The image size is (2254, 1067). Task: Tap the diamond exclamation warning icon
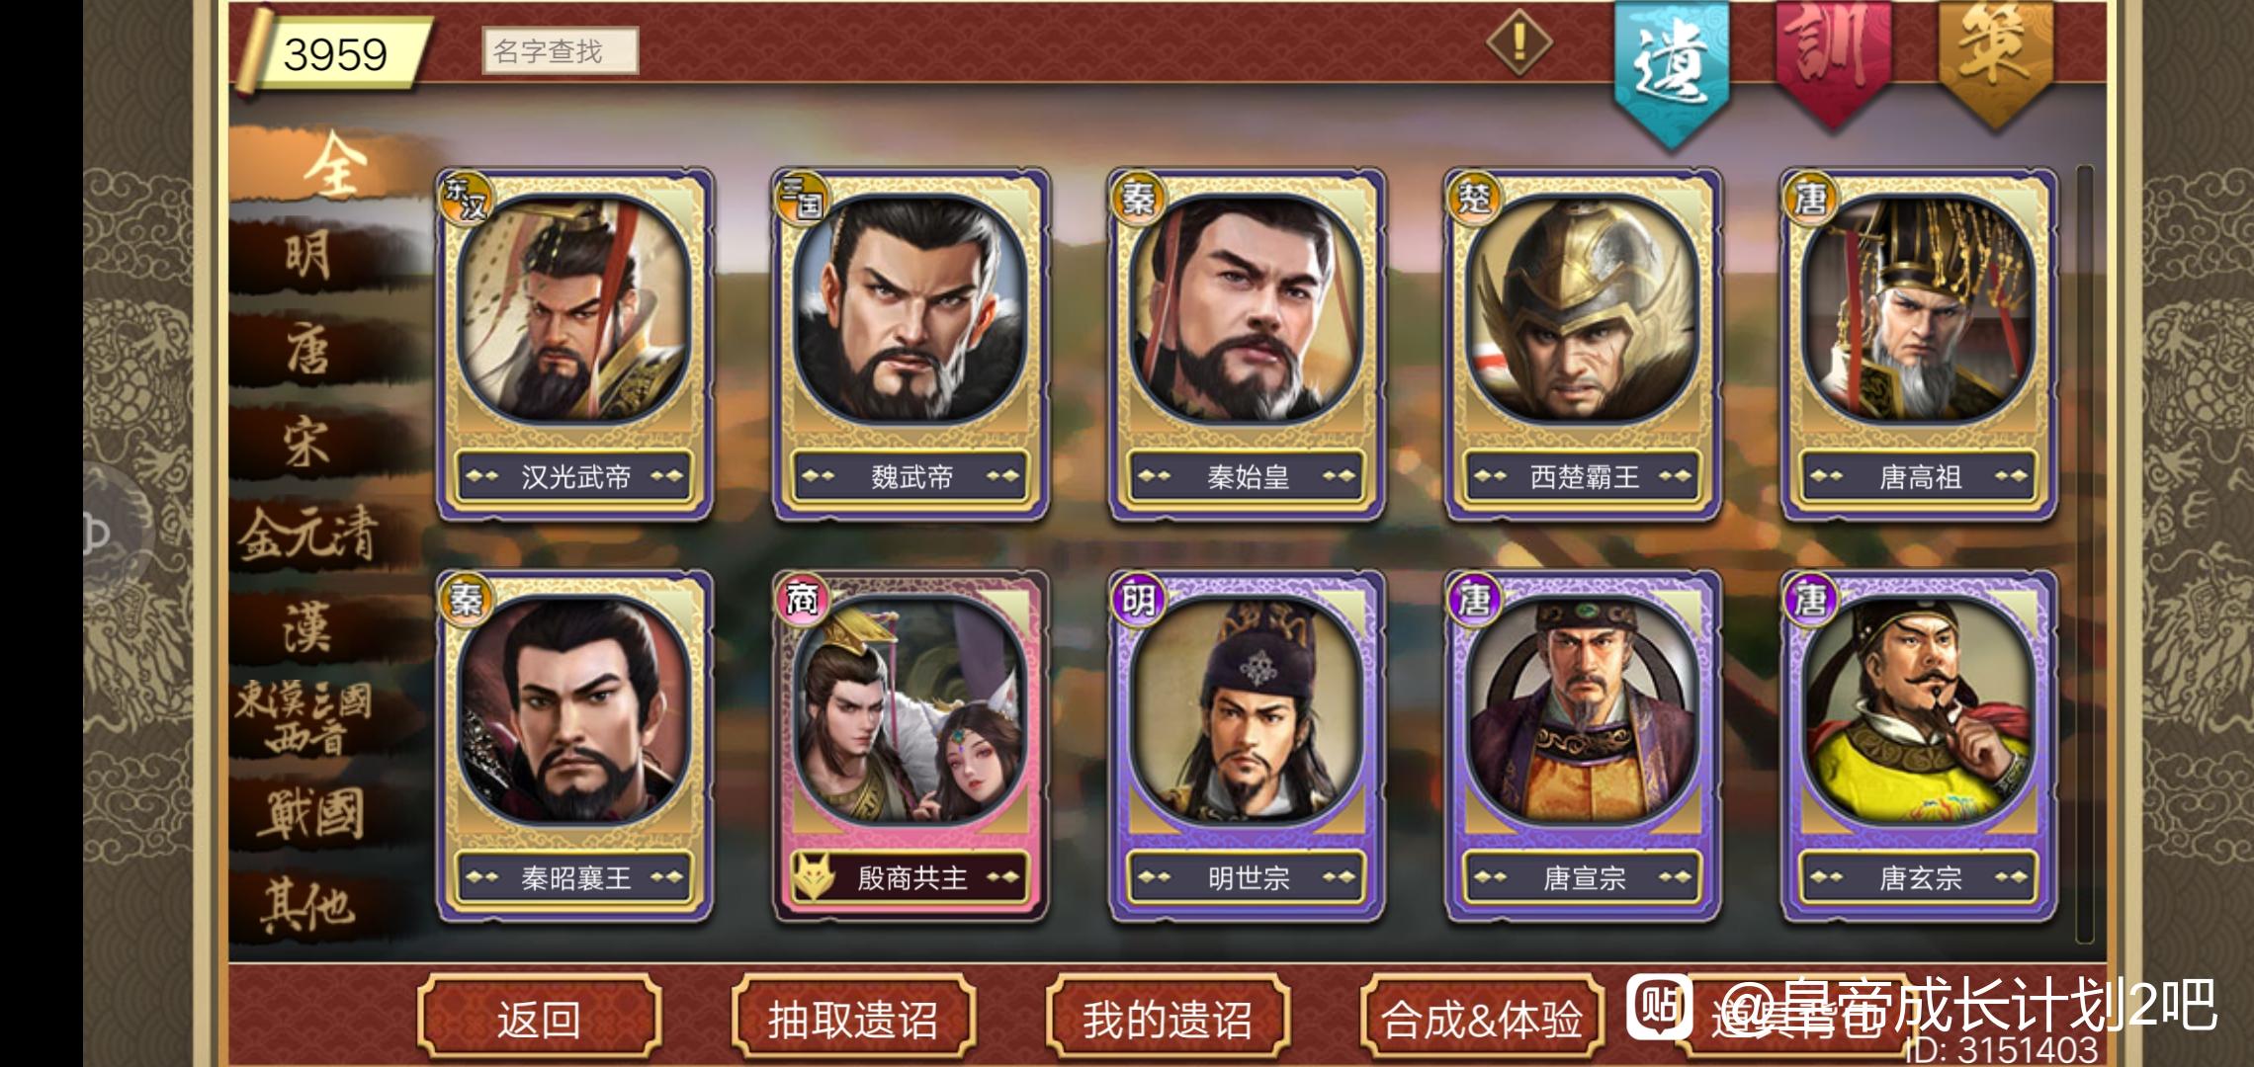(1519, 41)
